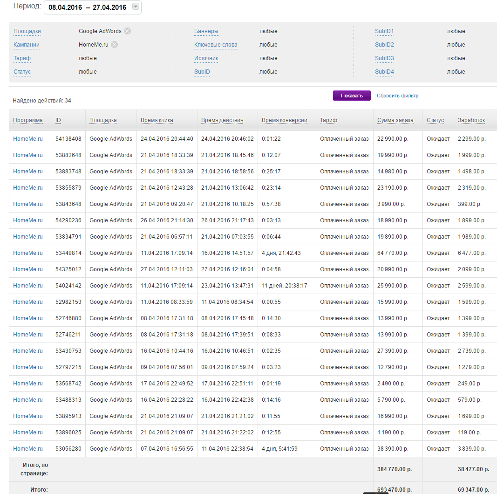Open the SubID3 filter
The width and height of the screenshot is (497, 494).
point(384,58)
